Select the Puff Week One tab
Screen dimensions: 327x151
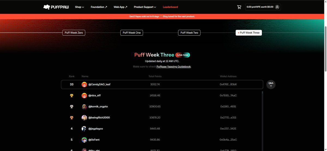(x=132, y=33)
